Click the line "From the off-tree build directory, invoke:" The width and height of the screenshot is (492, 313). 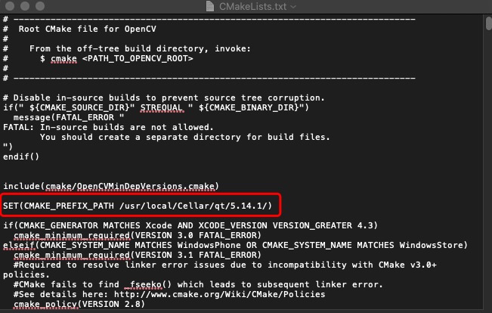(140, 48)
